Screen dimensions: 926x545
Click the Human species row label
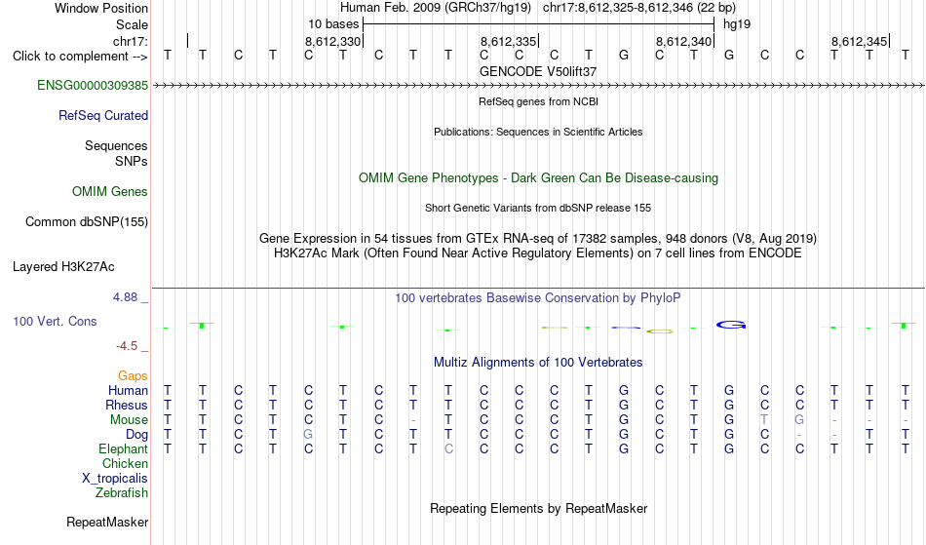(128, 390)
